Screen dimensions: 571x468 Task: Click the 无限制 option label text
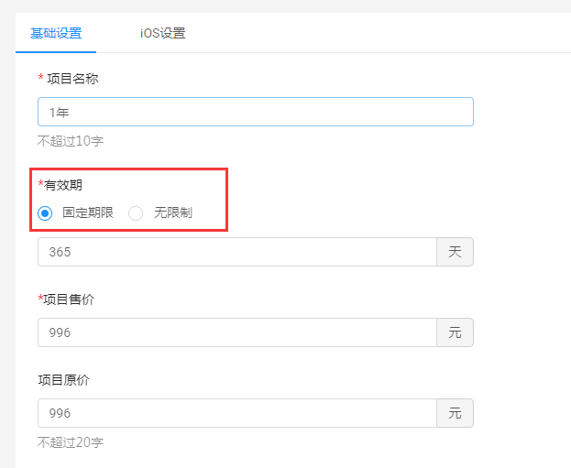pyautogui.click(x=173, y=212)
